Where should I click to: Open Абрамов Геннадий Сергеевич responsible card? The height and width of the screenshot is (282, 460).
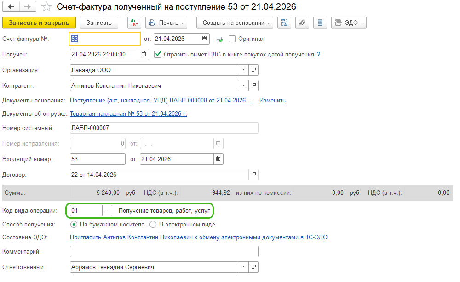click(253, 267)
